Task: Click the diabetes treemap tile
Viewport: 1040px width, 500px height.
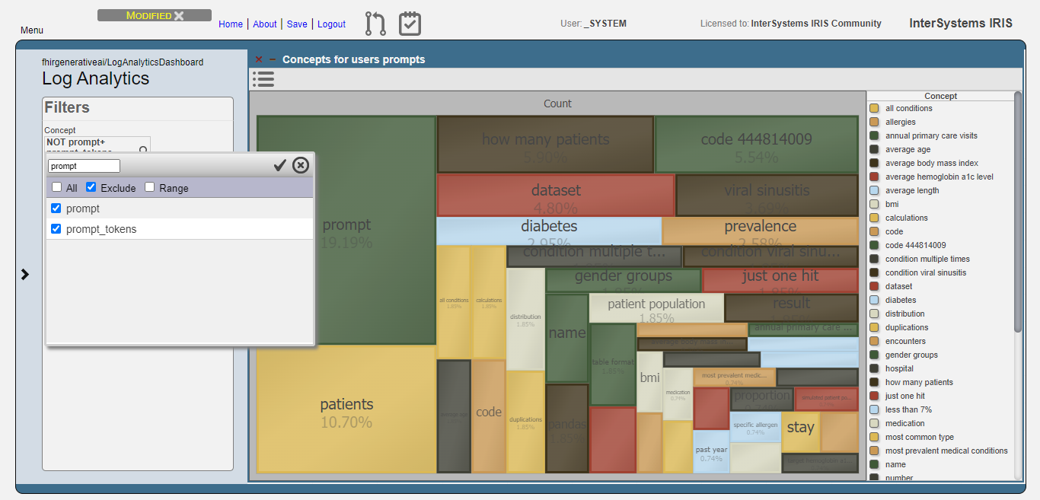Action: coord(549,231)
